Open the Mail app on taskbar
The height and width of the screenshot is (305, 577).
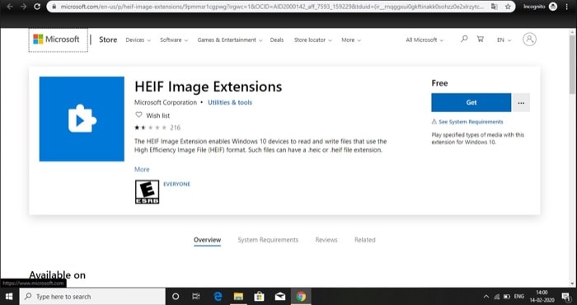[x=280, y=297]
